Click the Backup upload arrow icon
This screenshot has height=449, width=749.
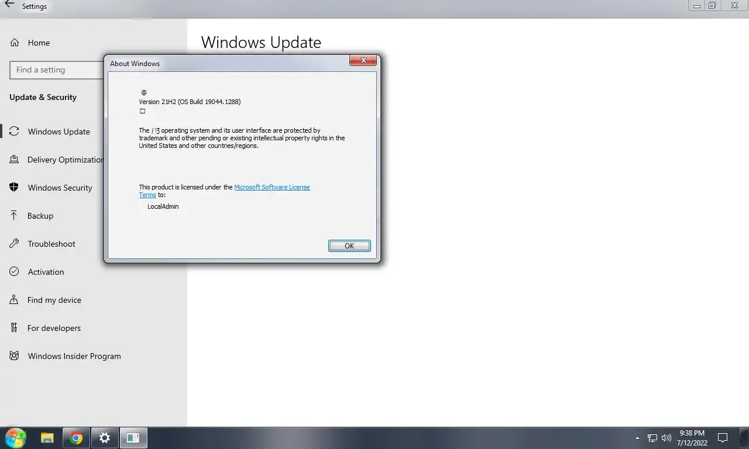click(14, 216)
